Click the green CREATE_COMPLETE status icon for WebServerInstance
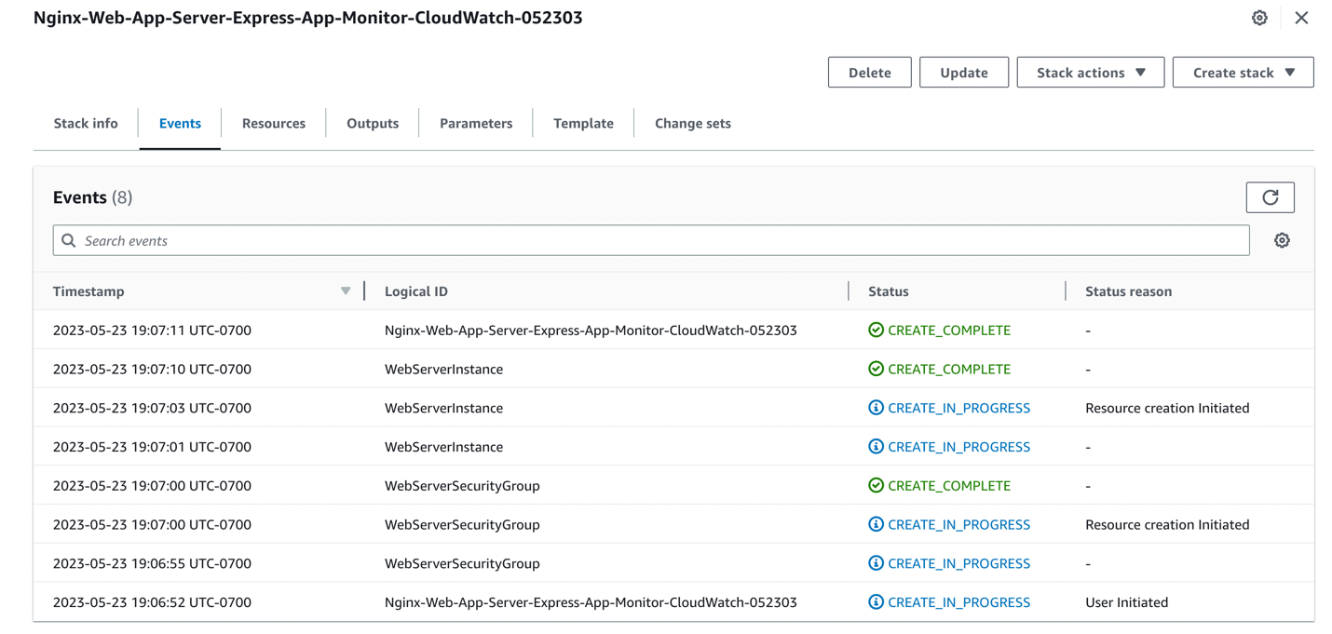1332x634 pixels. click(x=877, y=369)
